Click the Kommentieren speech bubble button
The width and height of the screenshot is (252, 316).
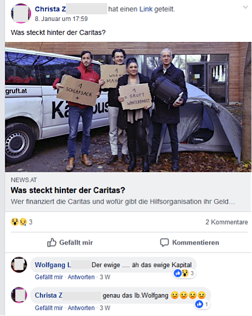(189, 242)
